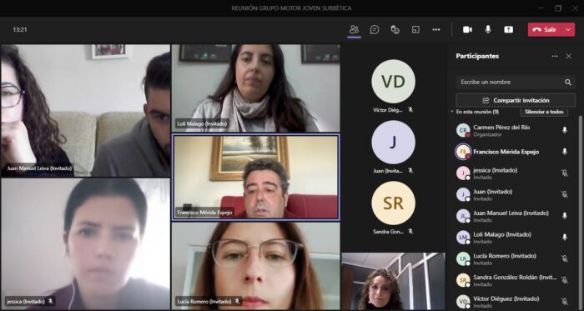Click jessica (Invitado) muted mic icon in list
Image resolution: width=584 pixels, height=311 pixels.
565,173
